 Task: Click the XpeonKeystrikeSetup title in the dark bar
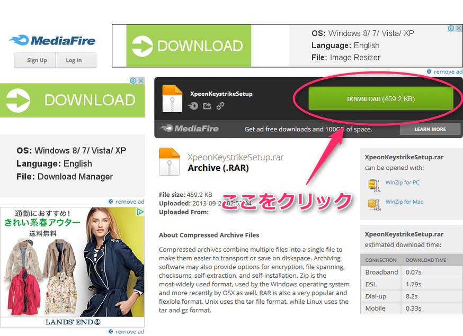coord(221,94)
